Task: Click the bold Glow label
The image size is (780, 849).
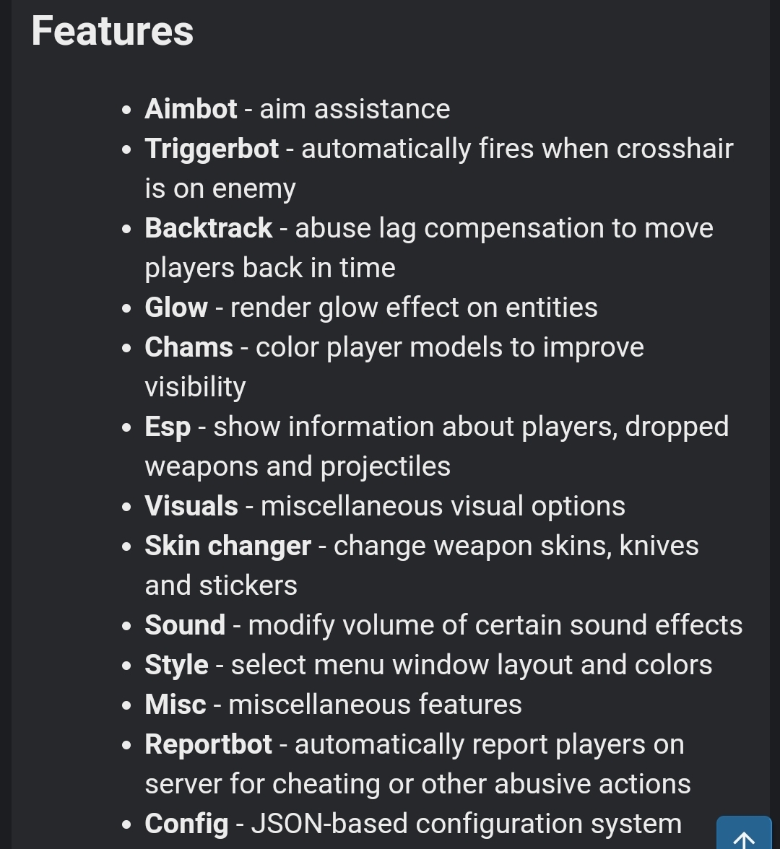Action: point(176,308)
